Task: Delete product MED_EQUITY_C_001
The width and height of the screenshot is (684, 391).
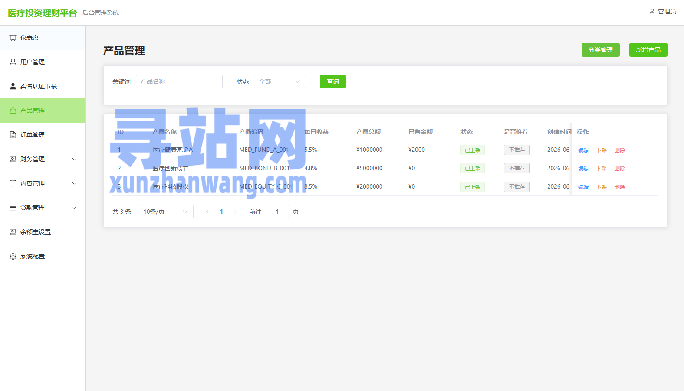Action: 620,187
